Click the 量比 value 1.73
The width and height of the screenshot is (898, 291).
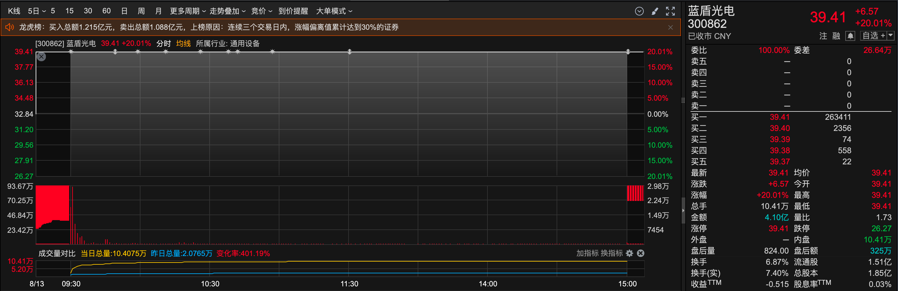(x=884, y=217)
